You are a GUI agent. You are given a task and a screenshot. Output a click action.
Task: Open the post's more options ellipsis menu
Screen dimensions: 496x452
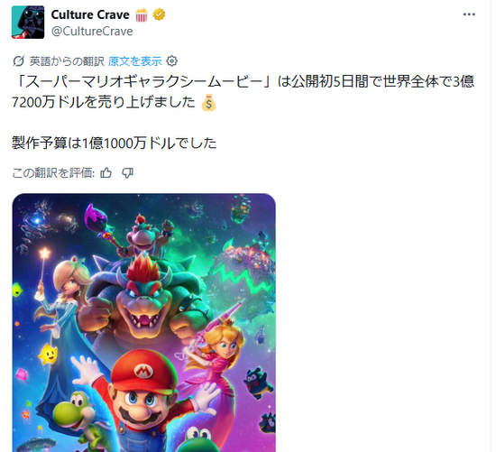pyautogui.click(x=469, y=14)
